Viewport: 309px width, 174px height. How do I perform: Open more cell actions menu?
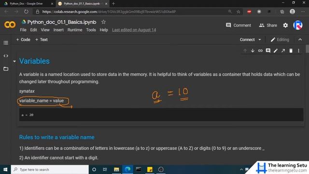tap(298, 51)
